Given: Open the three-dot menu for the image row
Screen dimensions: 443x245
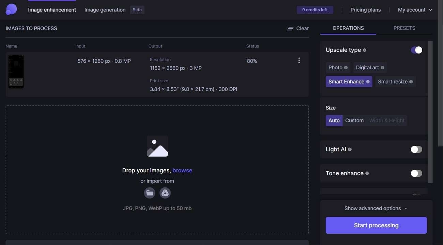Looking at the screenshot, I should coord(299,60).
